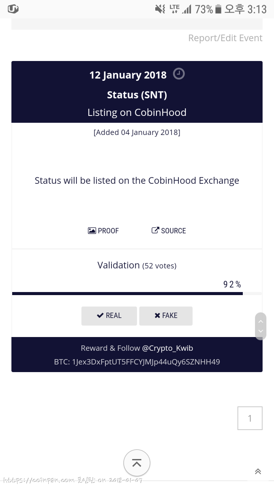Open Report/Edit Event link
Image resolution: width=274 pixels, height=488 pixels.
tap(225, 38)
